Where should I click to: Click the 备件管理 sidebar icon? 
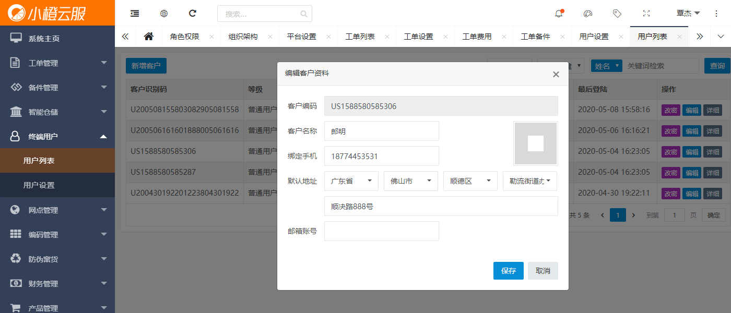pos(16,87)
